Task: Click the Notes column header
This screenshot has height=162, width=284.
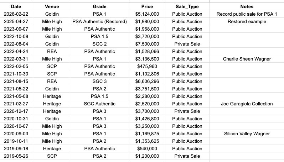Action: pos(247,6)
